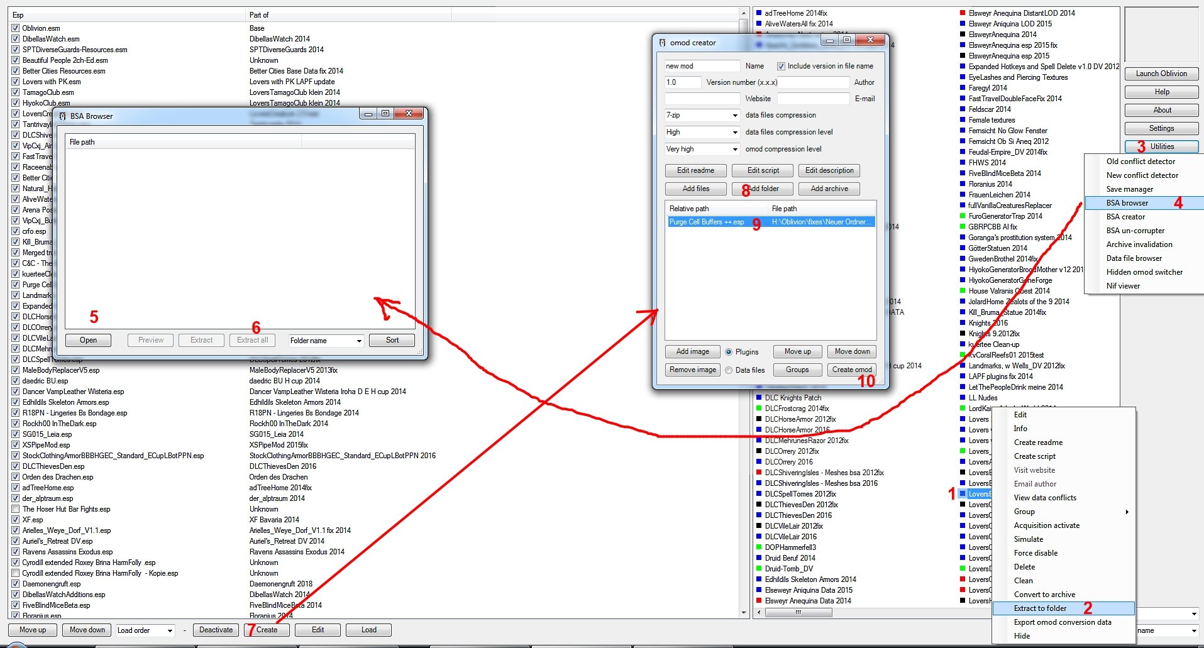
Task: Click omod creator window title icon
Action: (662, 43)
